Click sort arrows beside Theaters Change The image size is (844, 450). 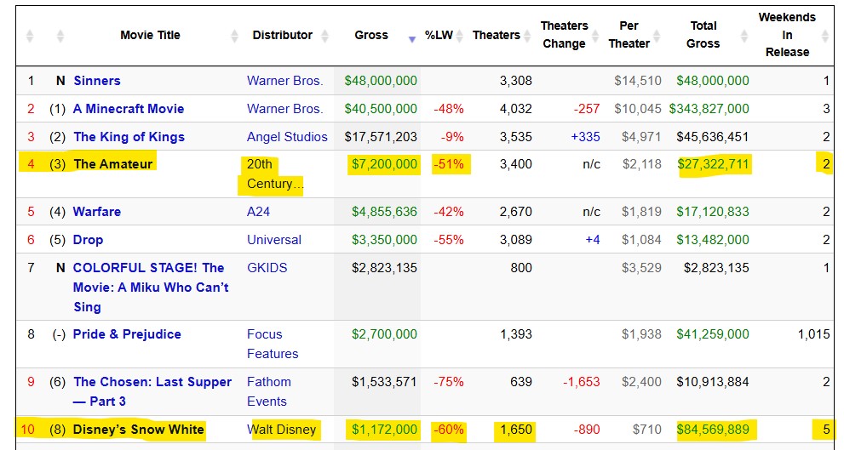[x=594, y=36]
